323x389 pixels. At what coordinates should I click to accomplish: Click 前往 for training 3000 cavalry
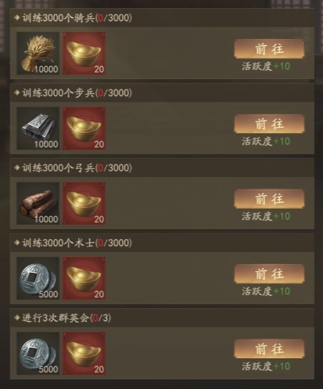pyautogui.click(x=269, y=49)
